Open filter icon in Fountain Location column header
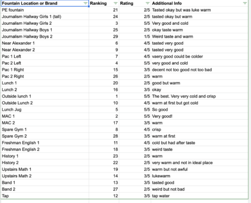 [x=85, y=3]
